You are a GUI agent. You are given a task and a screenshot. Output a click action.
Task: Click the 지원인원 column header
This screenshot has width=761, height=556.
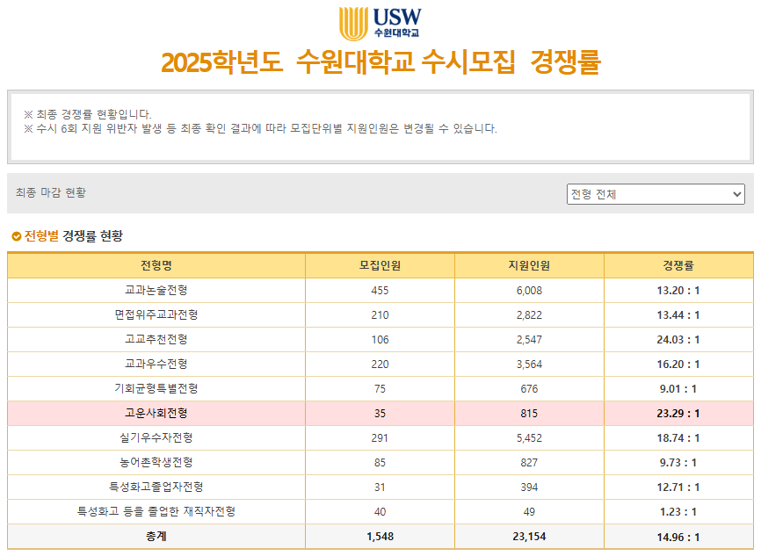[x=529, y=265]
